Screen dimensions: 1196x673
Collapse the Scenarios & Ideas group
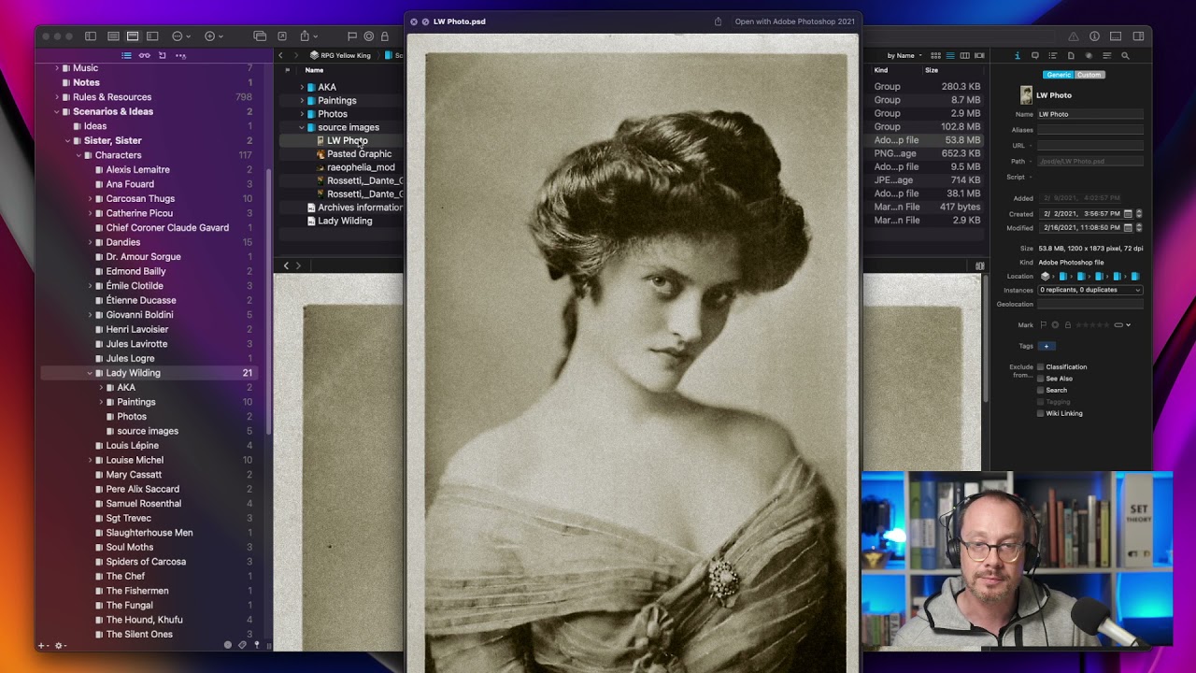(57, 111)
